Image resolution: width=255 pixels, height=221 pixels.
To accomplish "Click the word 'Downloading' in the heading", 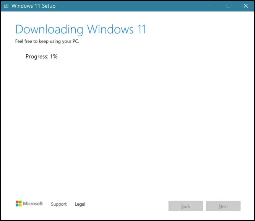I will 49,29.
